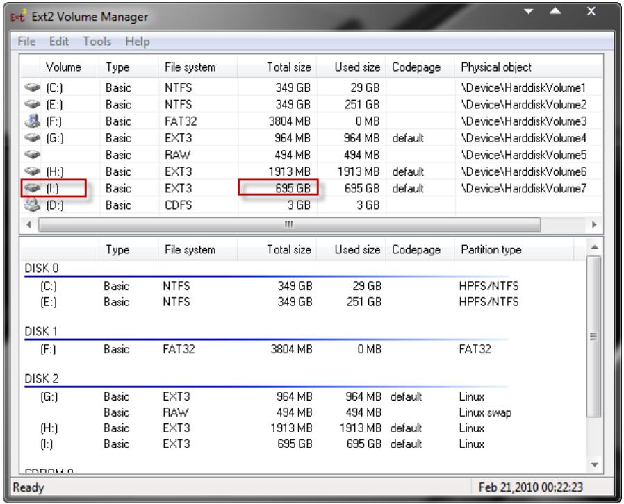
Task: Click the horizontal scrollbar thumb
Action: point(289,224)
